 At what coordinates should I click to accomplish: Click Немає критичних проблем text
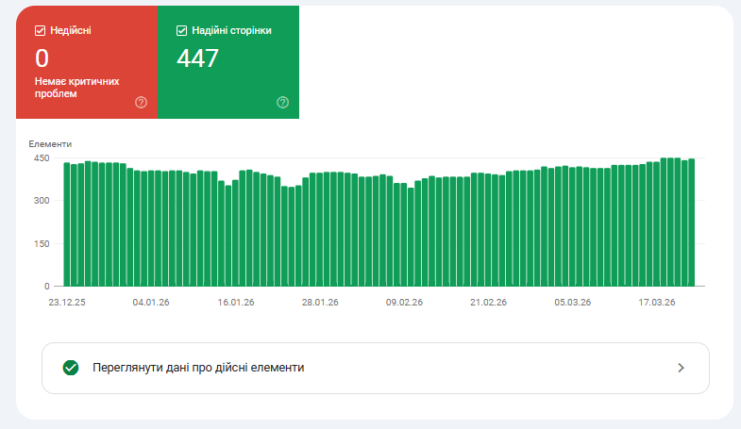(76, 88)
